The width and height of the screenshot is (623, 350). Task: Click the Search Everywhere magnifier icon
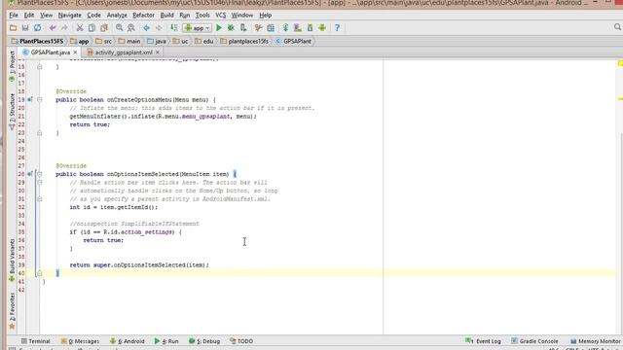[x=617, y=27]
